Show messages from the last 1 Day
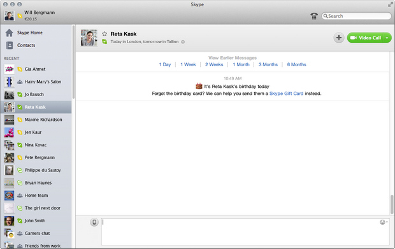 point(165,64)
